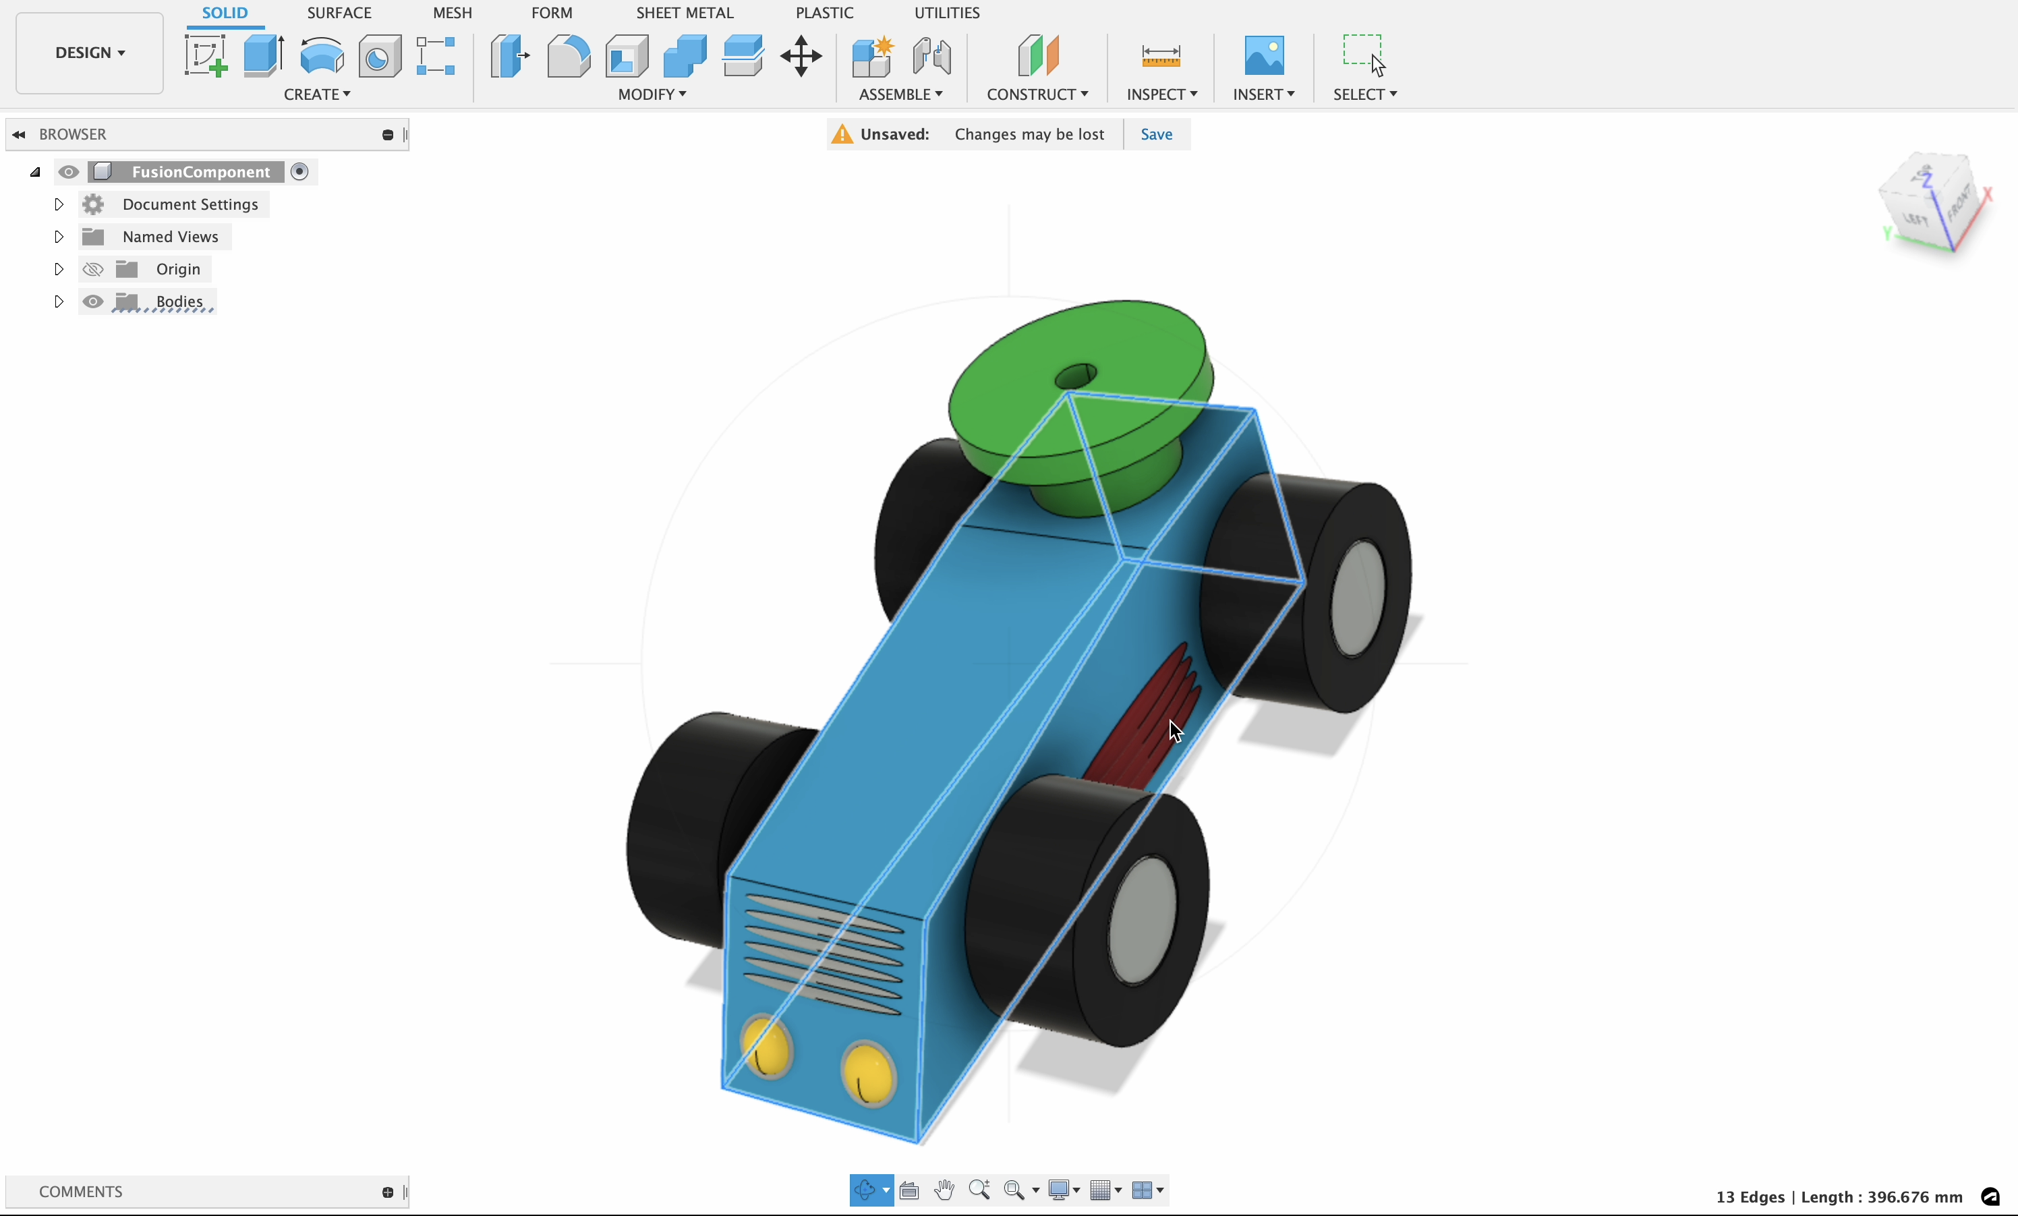Select the Insert Image tool

tap(1264, 56)
